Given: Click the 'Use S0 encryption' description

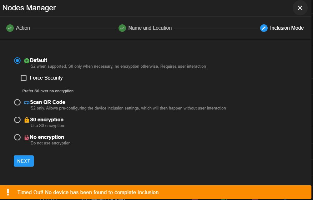Looking at the screenshot, I should click(47, 126).
